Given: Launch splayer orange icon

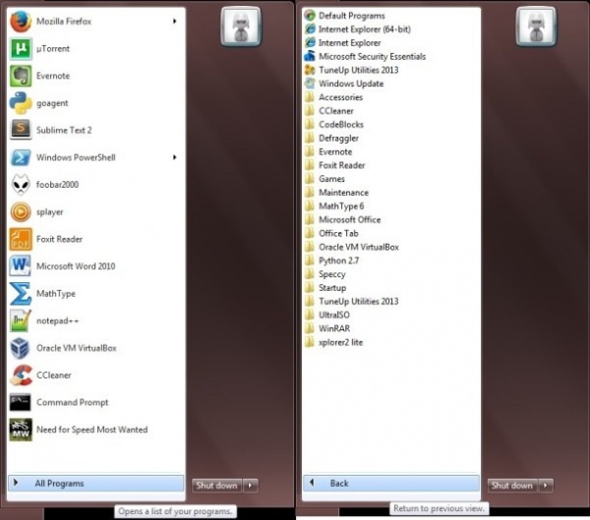Looking at the screenshot, I should [21, 212].
